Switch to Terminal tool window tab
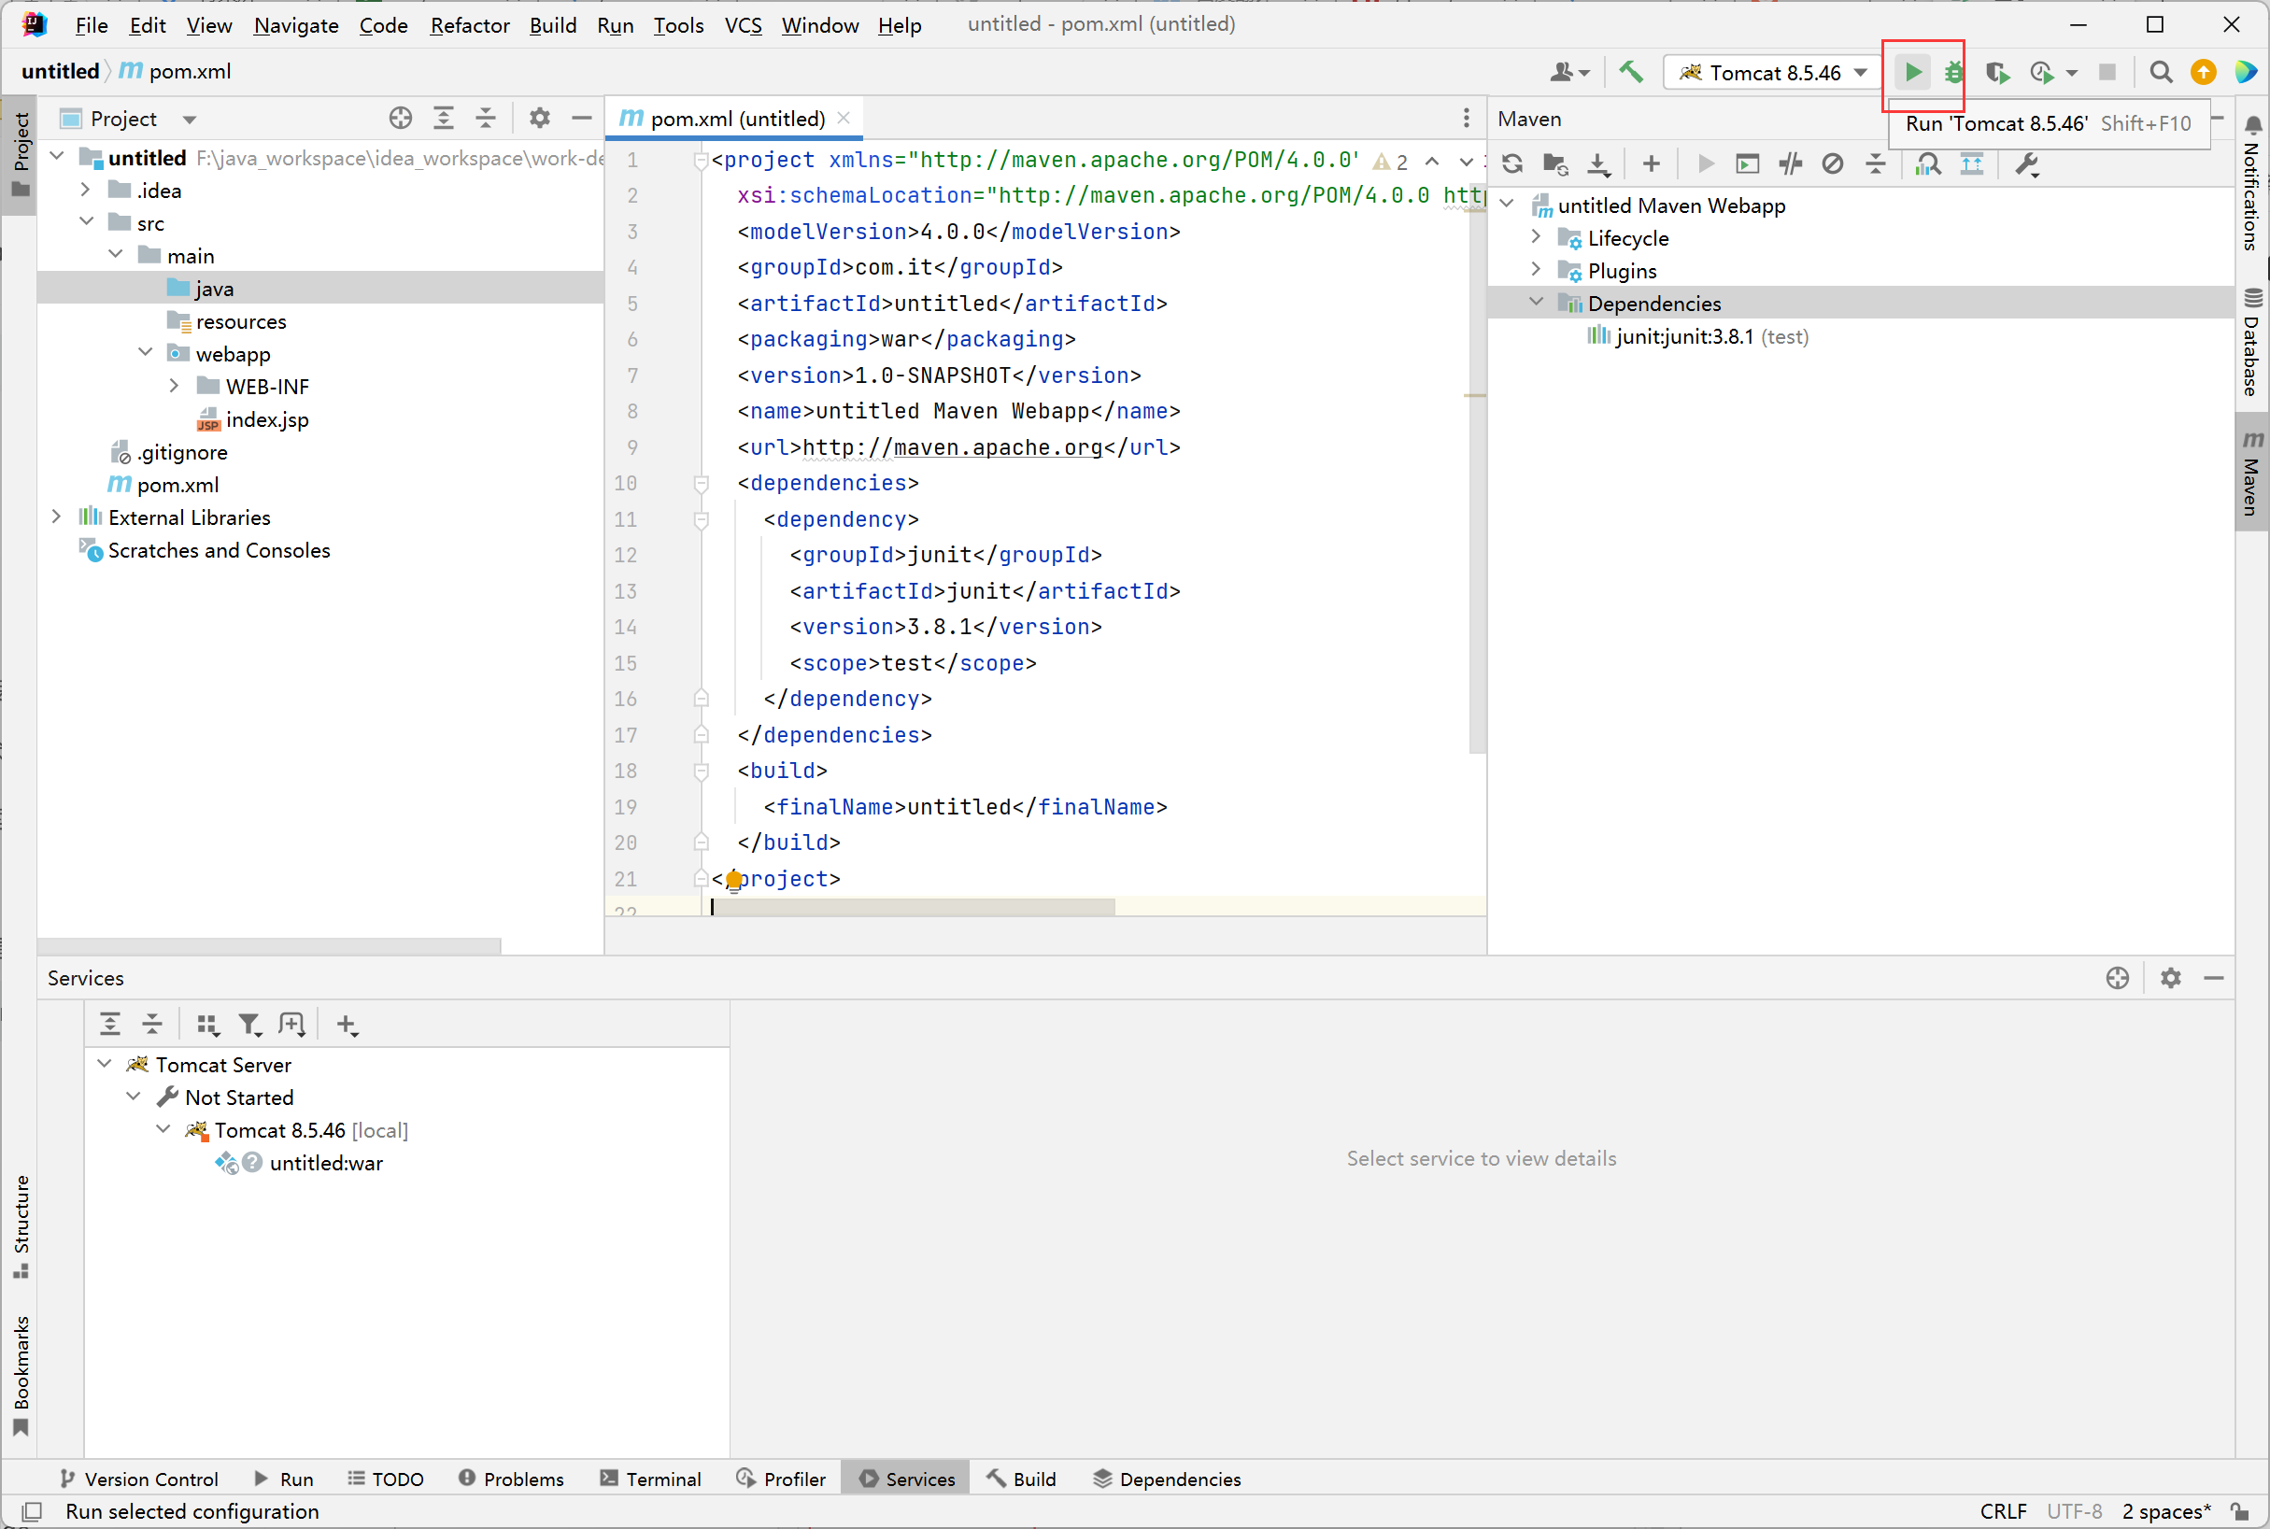Screen dimensions: 2270x1529 tap(650, 1479)
